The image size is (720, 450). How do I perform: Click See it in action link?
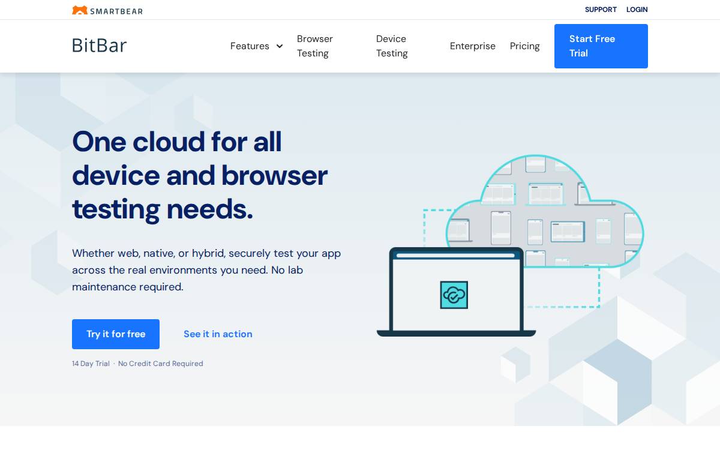(x=218, y=334)
